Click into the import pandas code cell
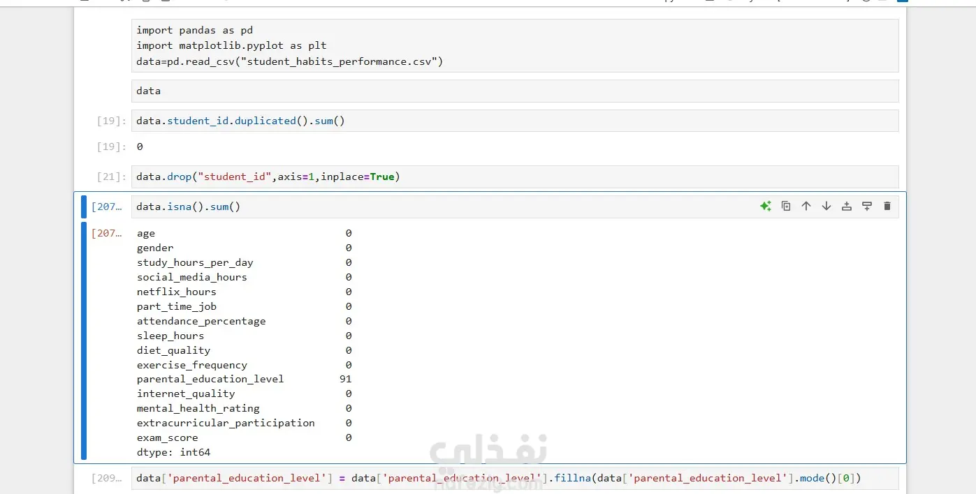The width and height of the screenshot is (976, 494). coord(515,45)
